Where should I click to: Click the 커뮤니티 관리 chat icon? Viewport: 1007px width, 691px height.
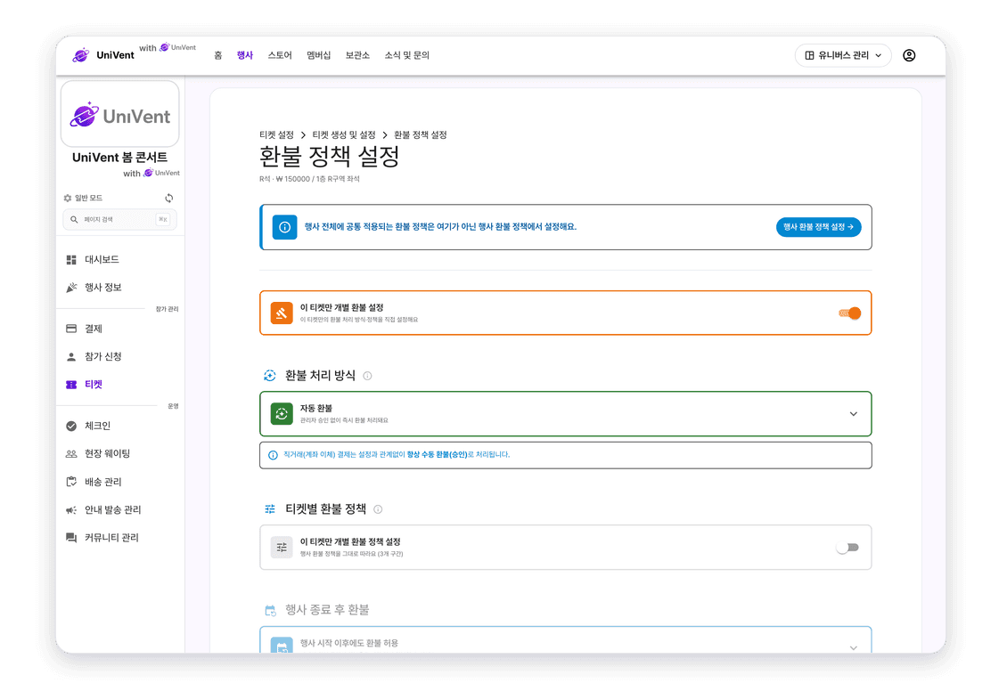(71, 537)
